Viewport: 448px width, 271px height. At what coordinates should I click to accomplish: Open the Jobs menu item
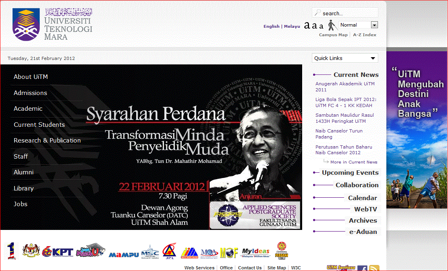[21, 204]
